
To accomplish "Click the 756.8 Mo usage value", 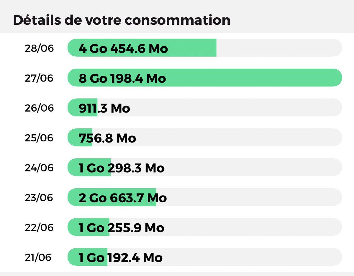I will point(107,138).
